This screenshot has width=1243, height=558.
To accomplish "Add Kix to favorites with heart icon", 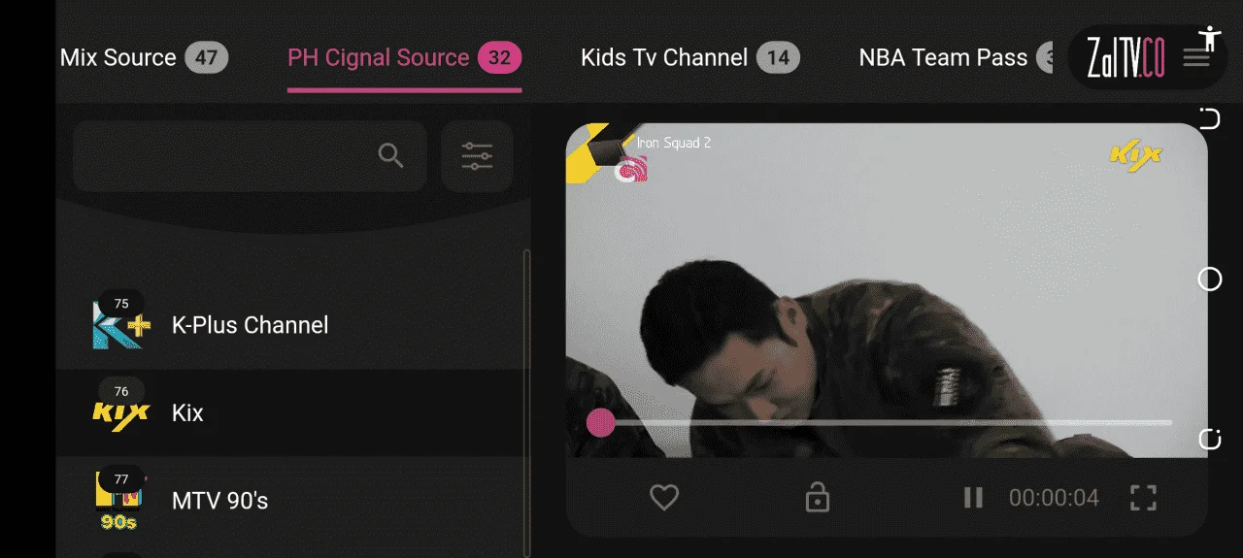I will (664, 498).
